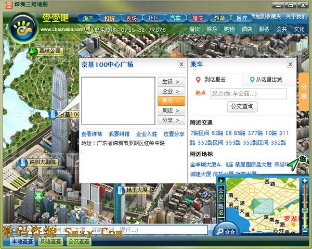
Task: Click the zoom slider handle
Action: tap(305, 210)
